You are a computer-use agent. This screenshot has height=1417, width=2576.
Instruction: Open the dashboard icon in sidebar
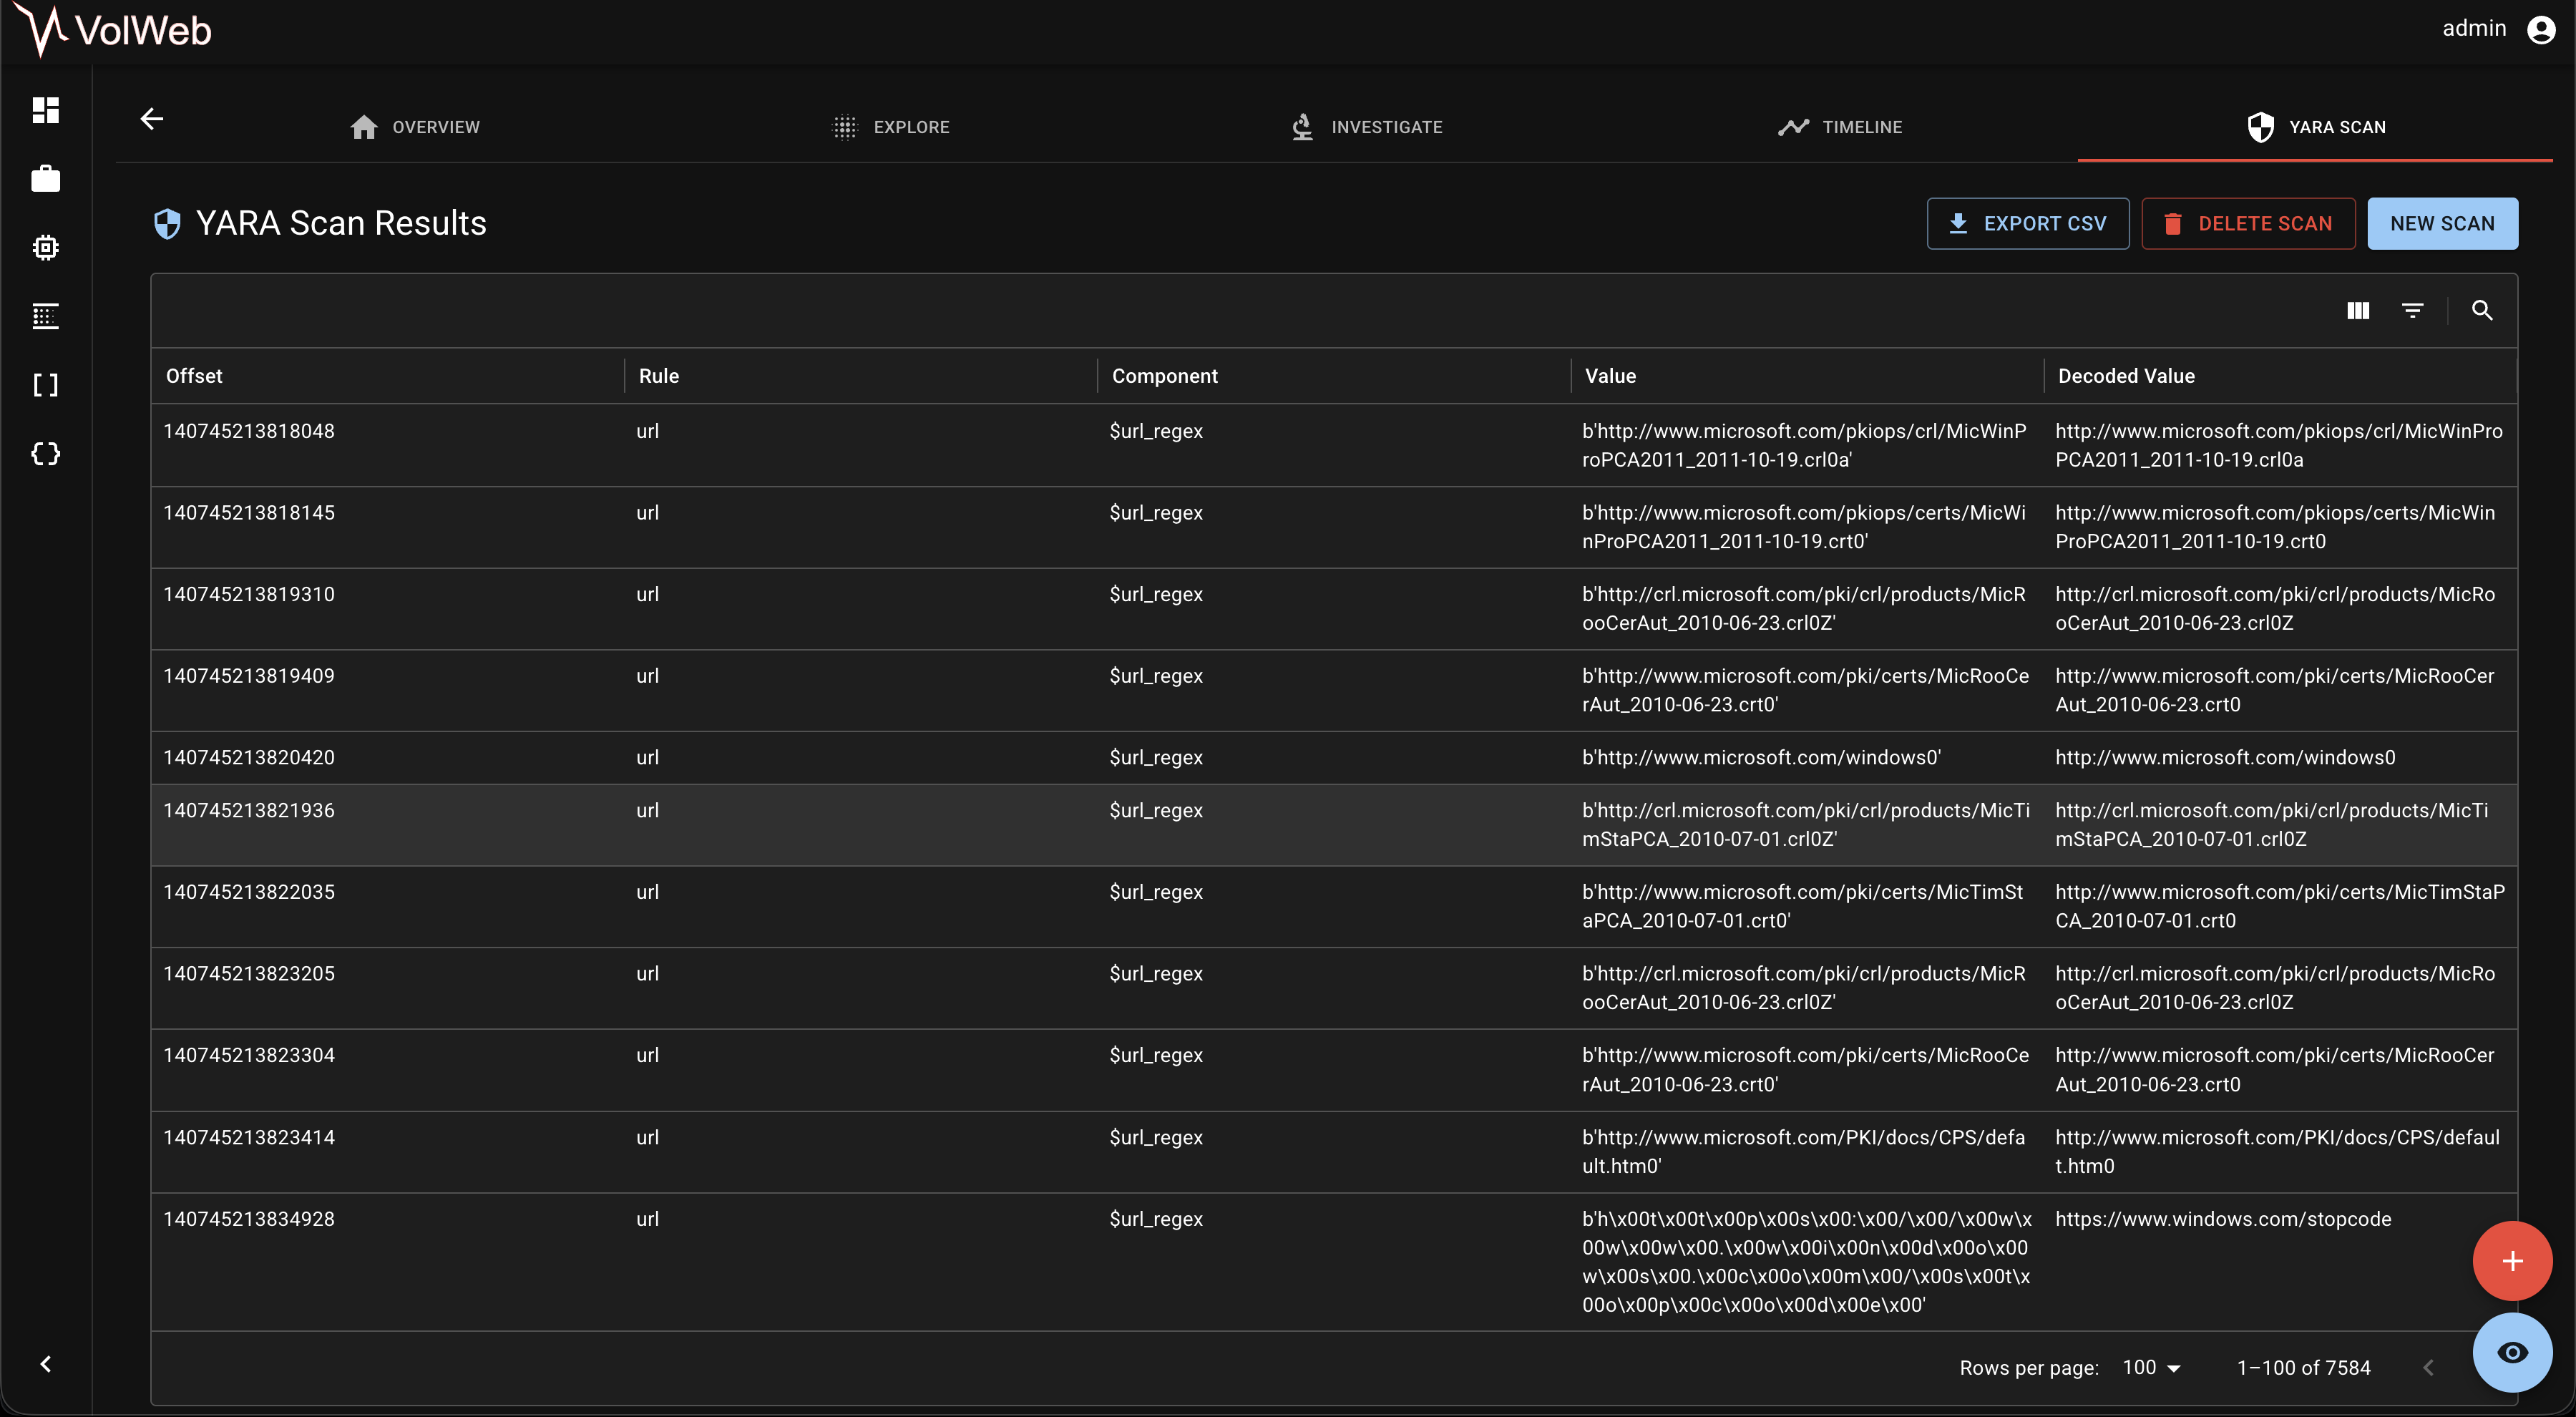pyautogui.click(x=46, y=110)
